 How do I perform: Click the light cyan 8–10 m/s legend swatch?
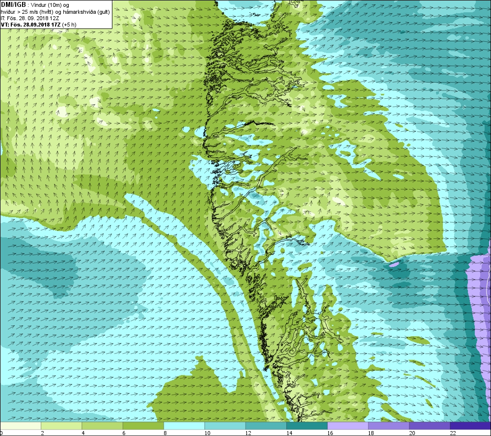184,426
